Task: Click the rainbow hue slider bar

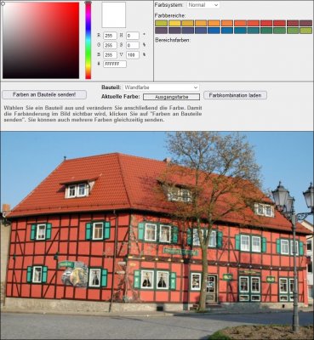Action: click(x=88, y=41)
